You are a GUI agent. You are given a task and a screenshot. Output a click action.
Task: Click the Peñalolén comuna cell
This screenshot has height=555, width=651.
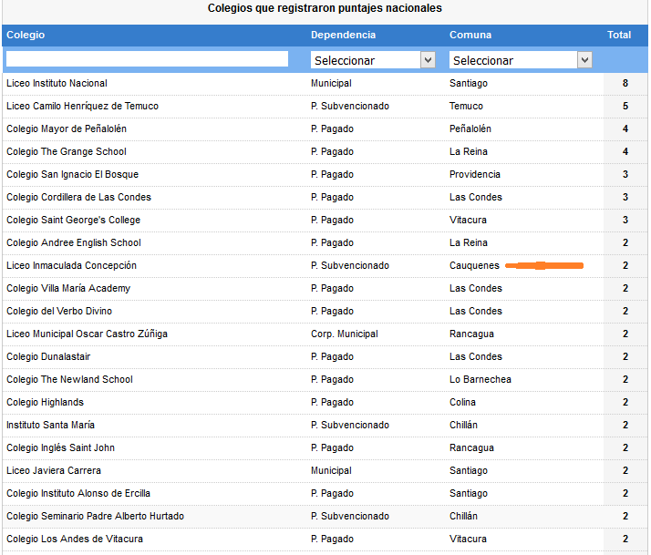pyautogui.click(x=470, y=128)
